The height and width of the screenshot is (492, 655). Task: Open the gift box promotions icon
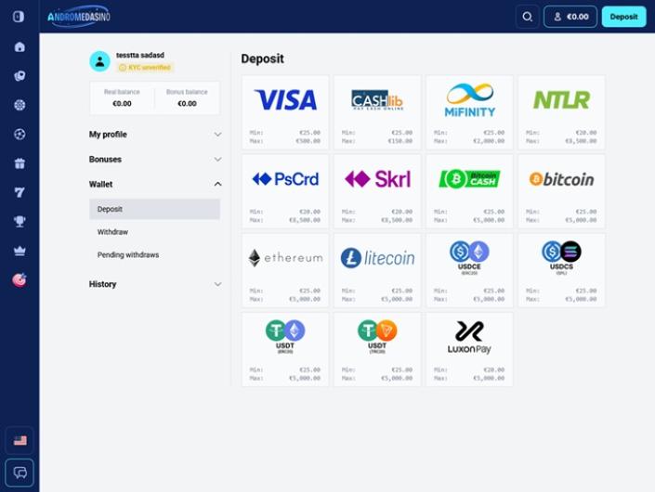(20, 163)
